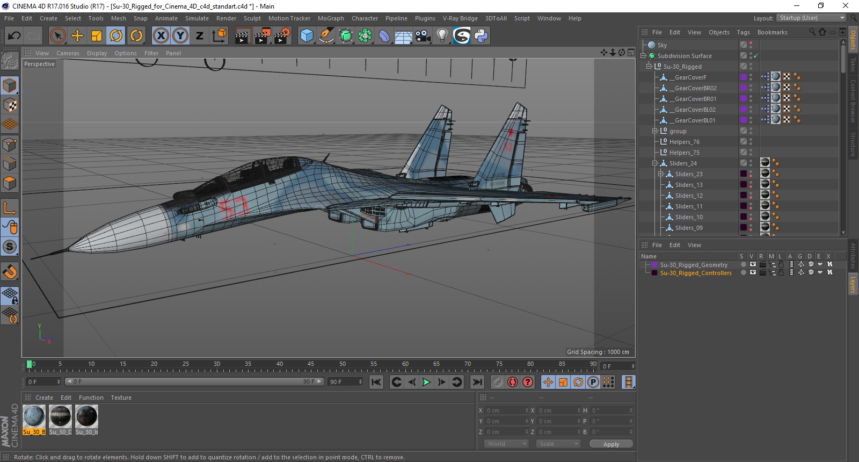This screenshot has height=462, width=859.
Task: Open the Layout Startup dropdown
Action: (x=811, y=18)
